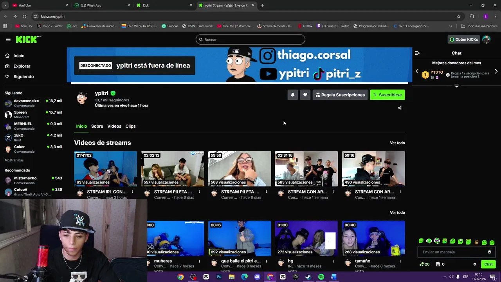The height and width of the screenshot is (282, 501).
Task: Open options menu for que baile el pitri clip
Action: click(x=266, y=261)
